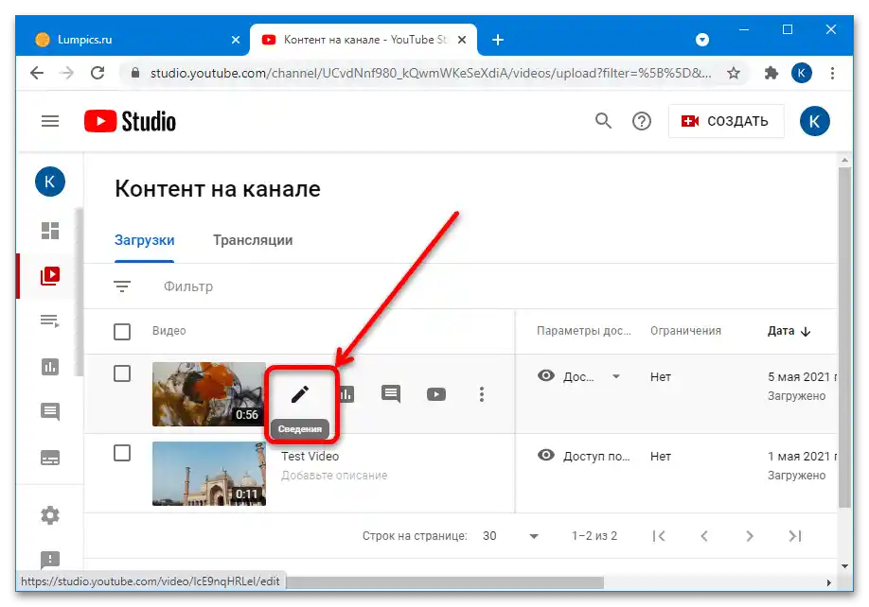Go to last page of videos
The image size is (869, 607).
(x=795, y=536)
